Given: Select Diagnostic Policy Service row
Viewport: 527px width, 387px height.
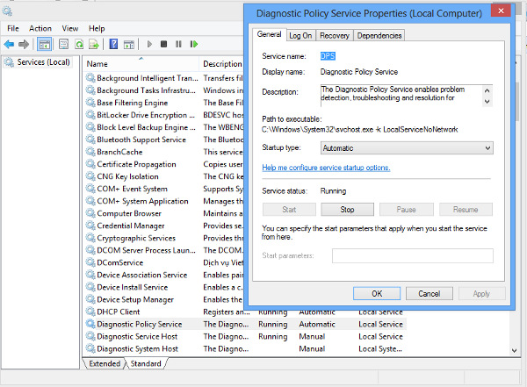Looking at the screenshot, I should 244,324.
